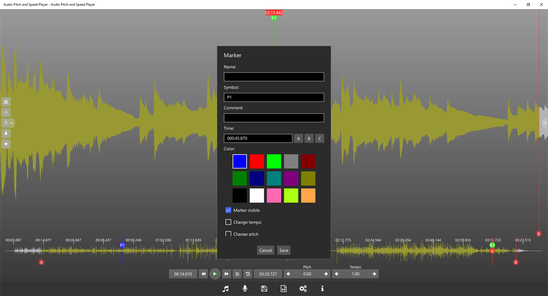Screen dimensions: 548x296
Task: Select the orange color swatch
Action: click(x=308, y=195)
